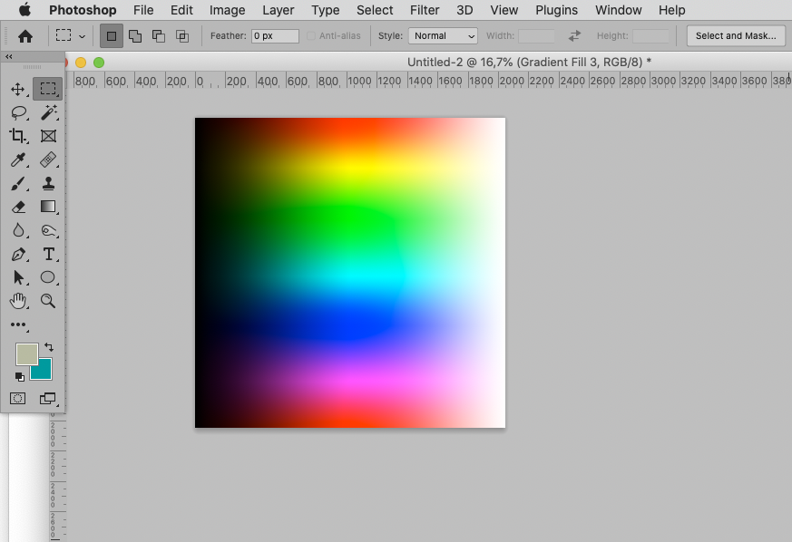
Task: Open the marquee tool preset dropdown
Action: [71, 35]
